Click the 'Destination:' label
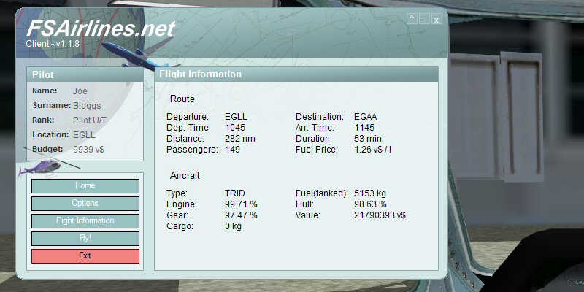Image resolution: width=584 pixels, height=292 pixels. click(320, 117)
